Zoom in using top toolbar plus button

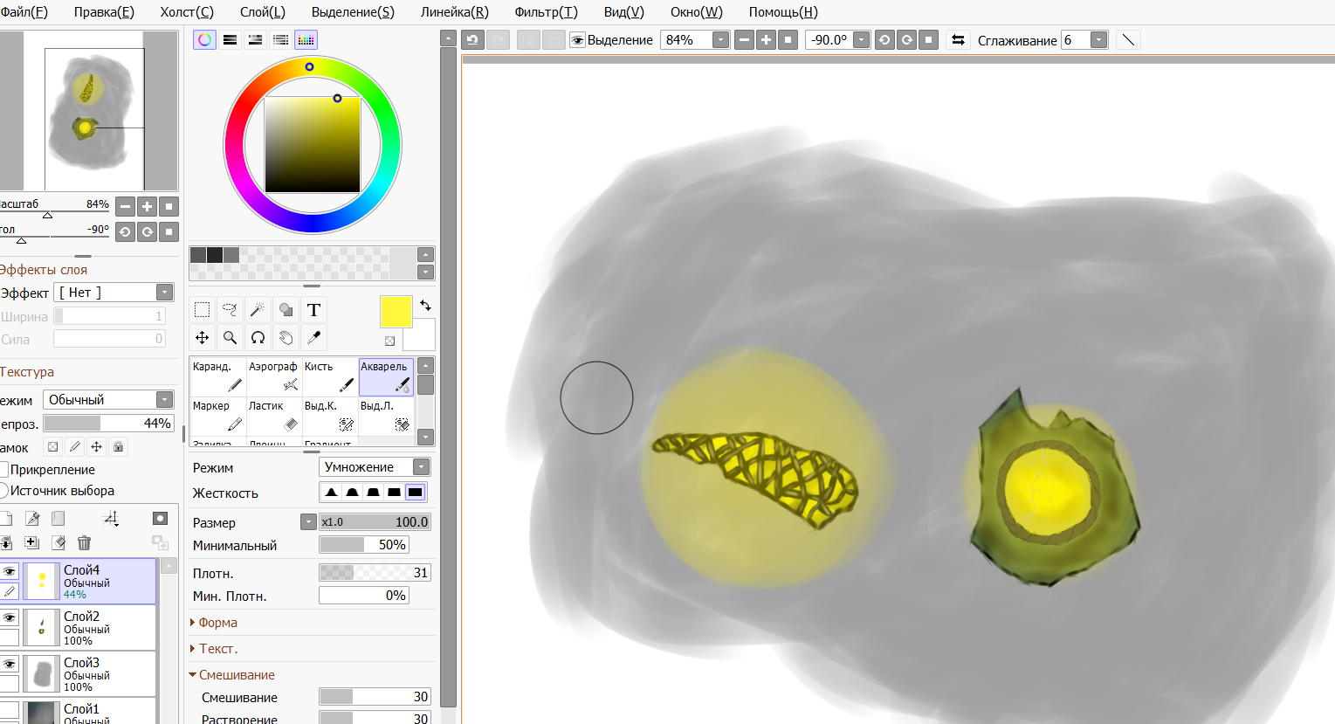tap(766, 39)
